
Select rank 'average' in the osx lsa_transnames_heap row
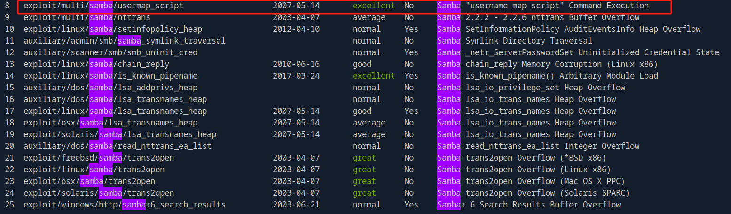[x=369, y=123]
